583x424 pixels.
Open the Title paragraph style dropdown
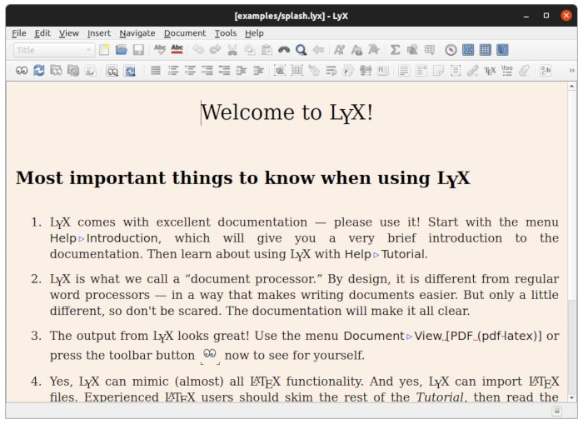point(54,50)
